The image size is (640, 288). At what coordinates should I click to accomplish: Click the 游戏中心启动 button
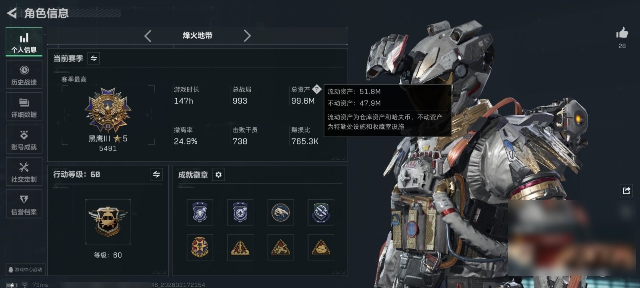(25, 270)
